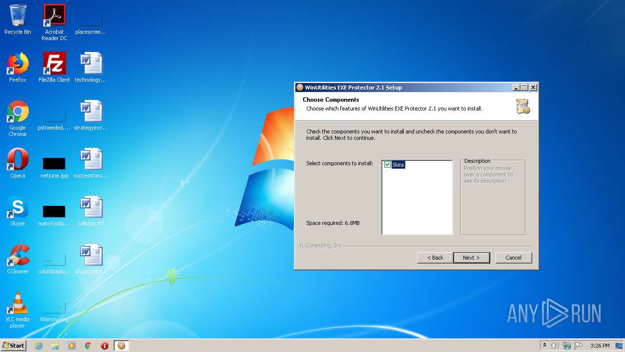Click the Chrome taskbar icon

pyautogui.click(x=88, y=346)
